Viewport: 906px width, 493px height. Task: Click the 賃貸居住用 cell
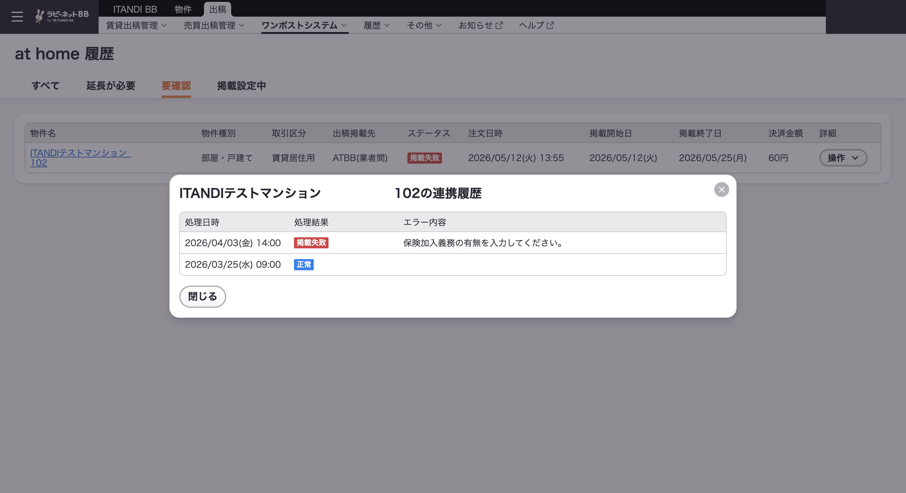(x=293, y=158)
